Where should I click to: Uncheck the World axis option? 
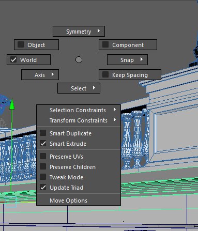coord(13,59)
